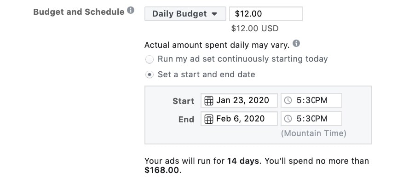Click the clock icon in Start time field

point(288,101)
